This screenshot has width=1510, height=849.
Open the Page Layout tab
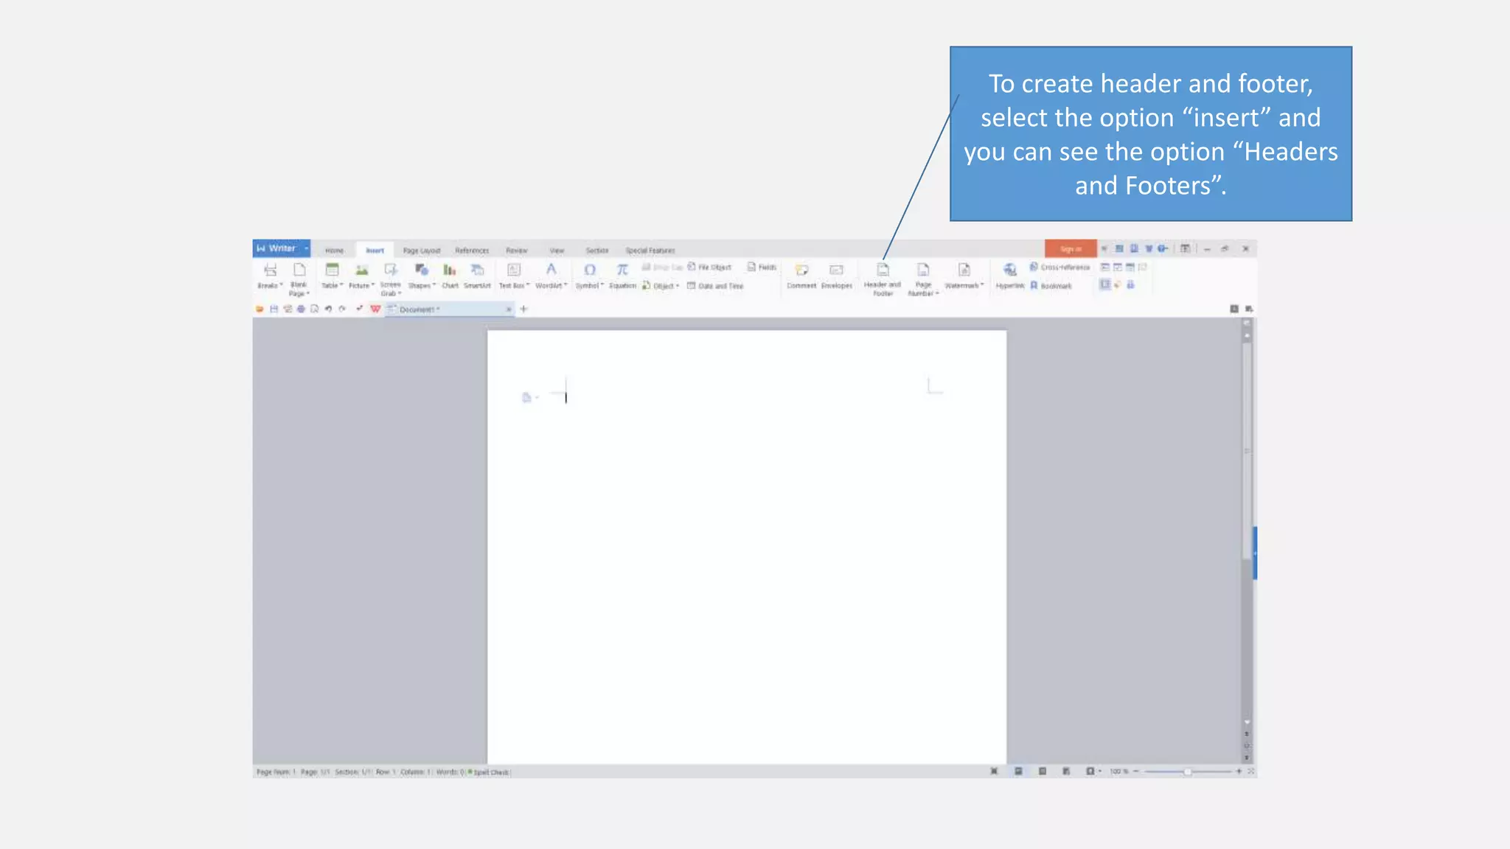coord(422,251)
